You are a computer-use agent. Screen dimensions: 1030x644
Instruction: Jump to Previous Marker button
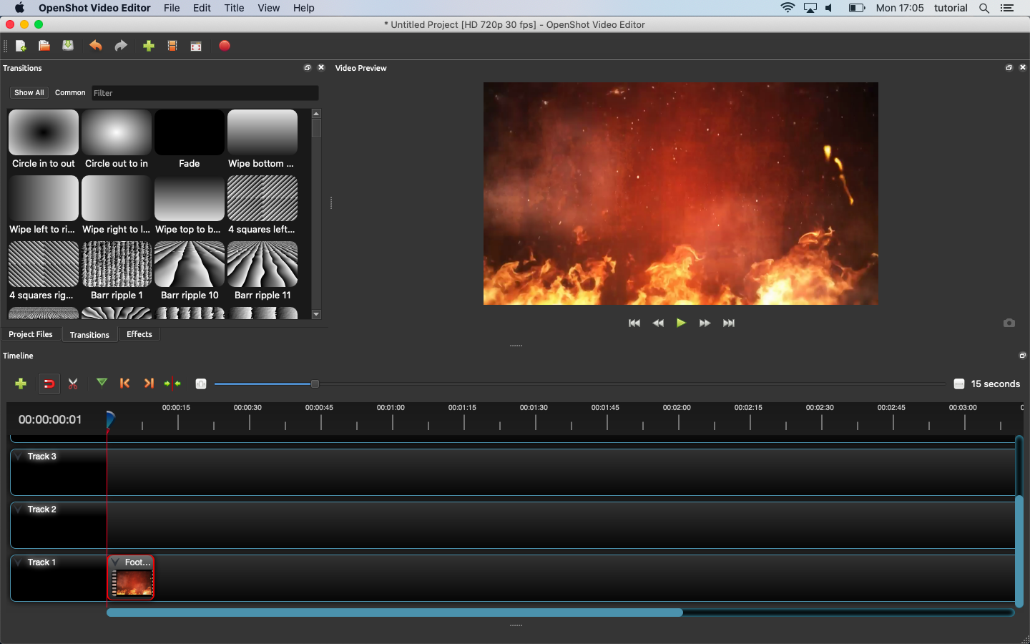pyautogui.click(x=125, y=384)
